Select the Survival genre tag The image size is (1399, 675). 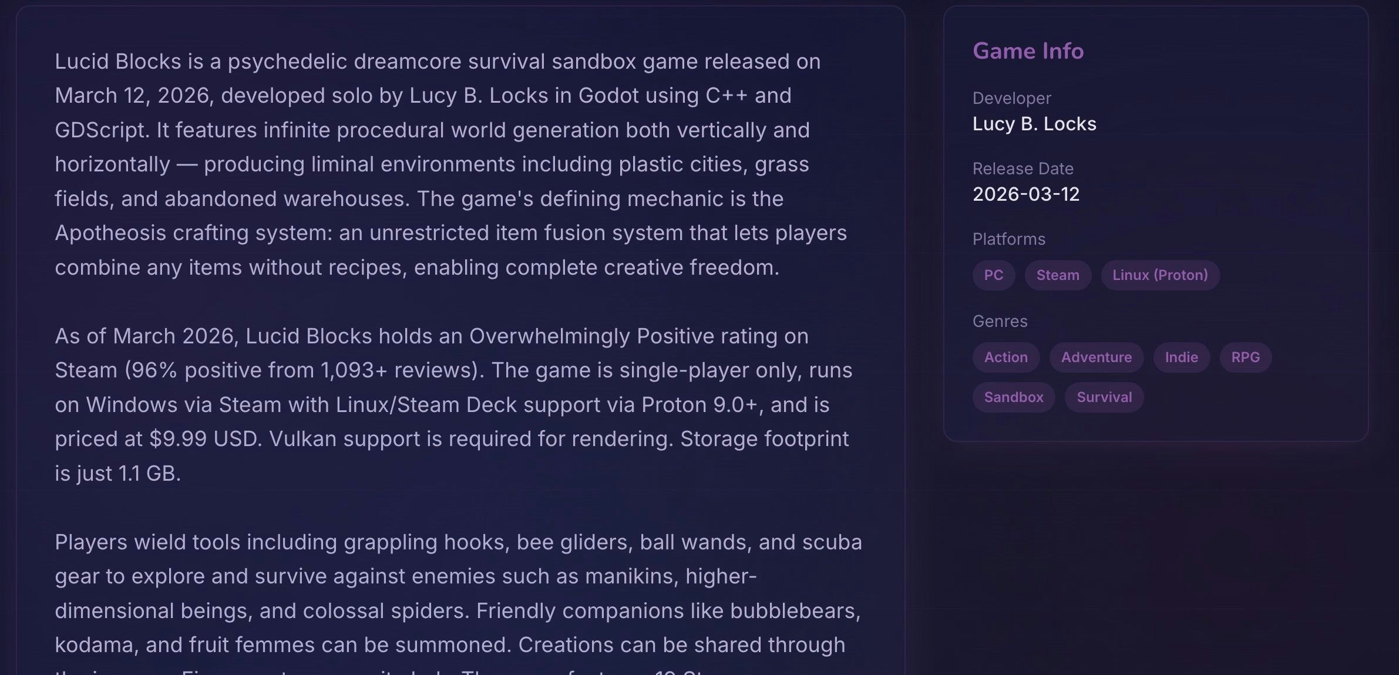click(x=1104, y=397)
